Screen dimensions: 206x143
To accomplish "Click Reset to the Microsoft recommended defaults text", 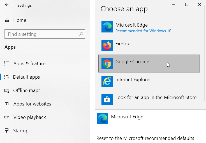I will coord(145,138).
